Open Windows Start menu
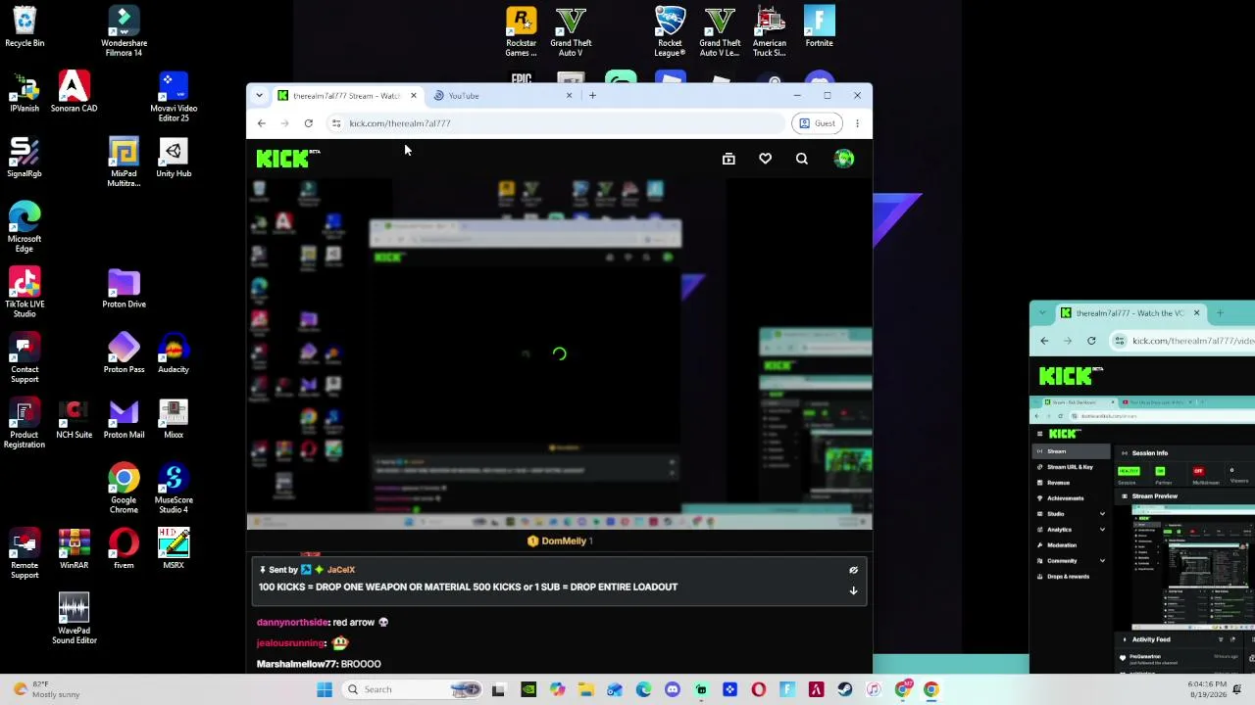The height and width of the screenshot is (705, 1255). tap(325, 689)
